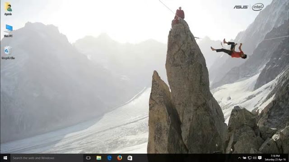289x162 pixels.
Task: Open the Action Center notifications icon
Action: [x=260, y=158]
